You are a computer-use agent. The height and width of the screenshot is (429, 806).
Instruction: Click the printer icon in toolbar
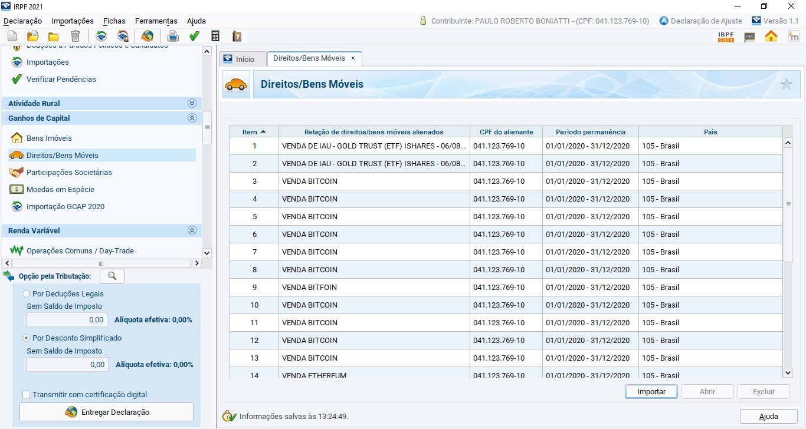173,36
